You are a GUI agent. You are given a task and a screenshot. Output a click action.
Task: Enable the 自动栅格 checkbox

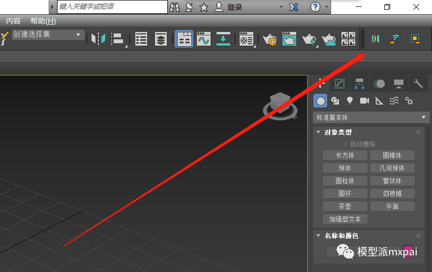coord(344,144)
